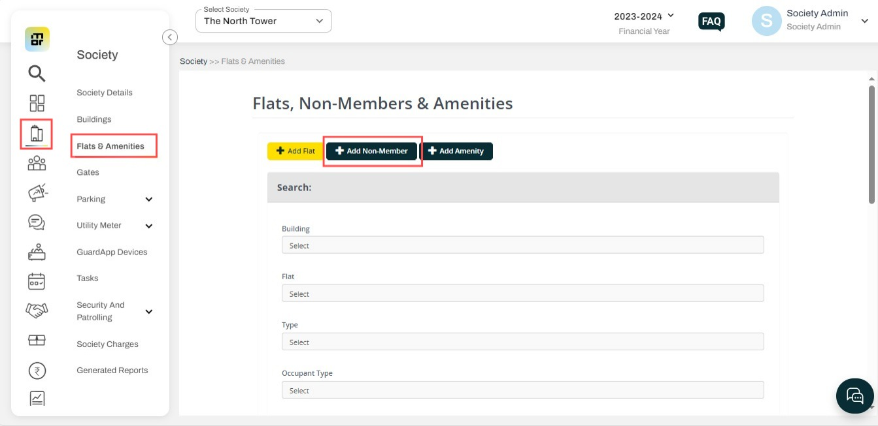Open the Occupant Type select field
Screen dimensions: 878x426
(522, 389)
